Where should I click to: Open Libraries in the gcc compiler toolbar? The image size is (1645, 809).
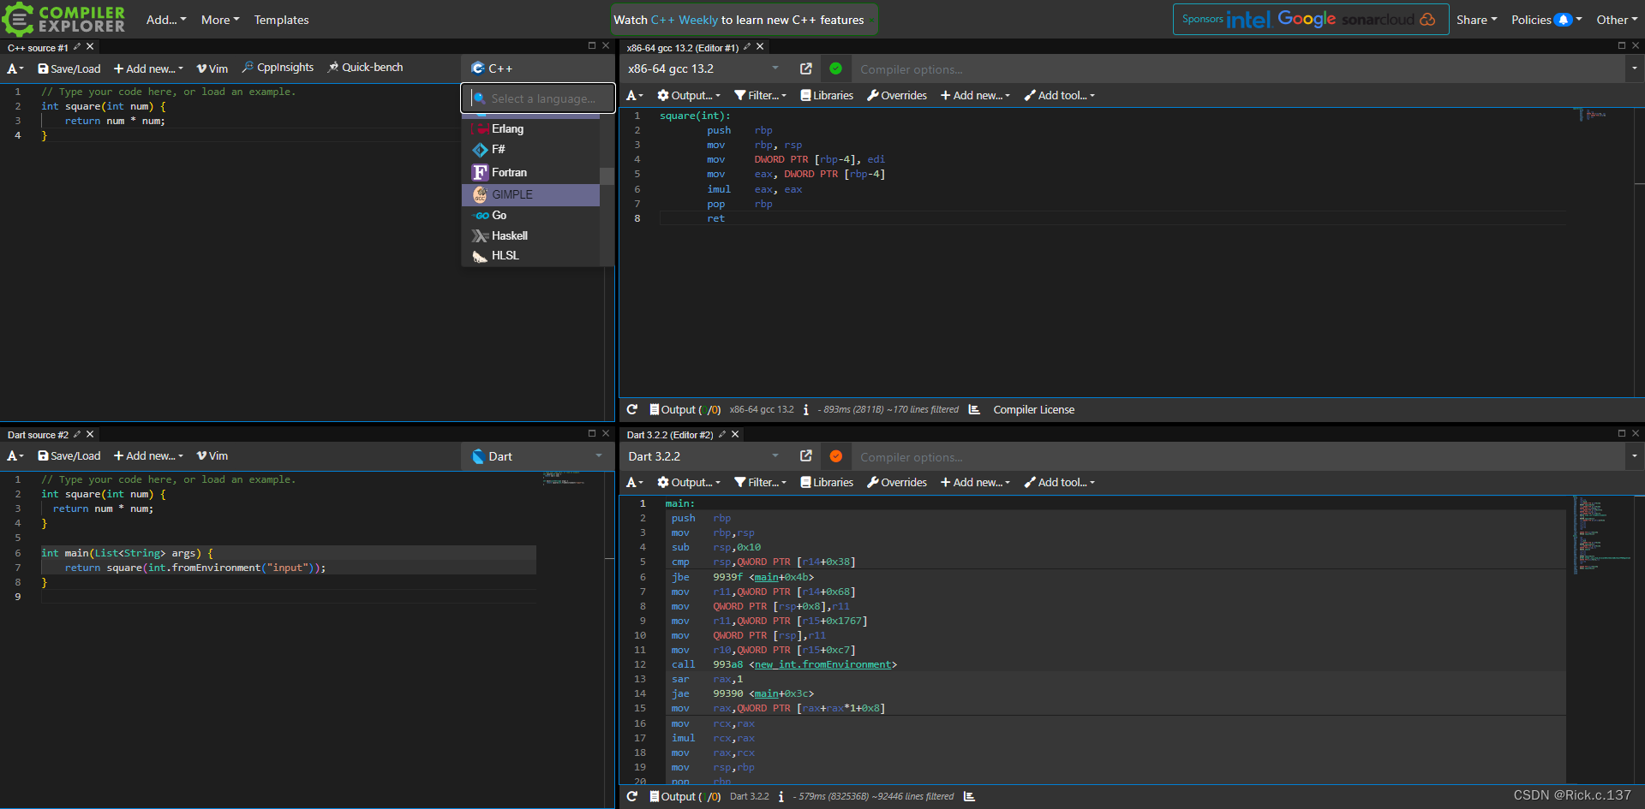826,95
